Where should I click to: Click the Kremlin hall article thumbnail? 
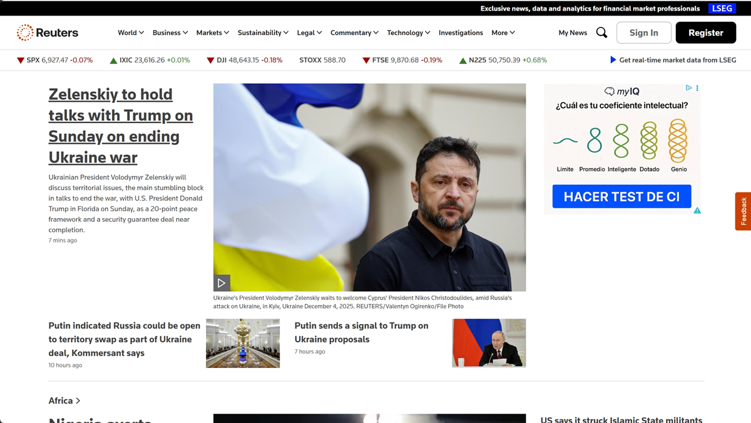[x=243, y=343]
